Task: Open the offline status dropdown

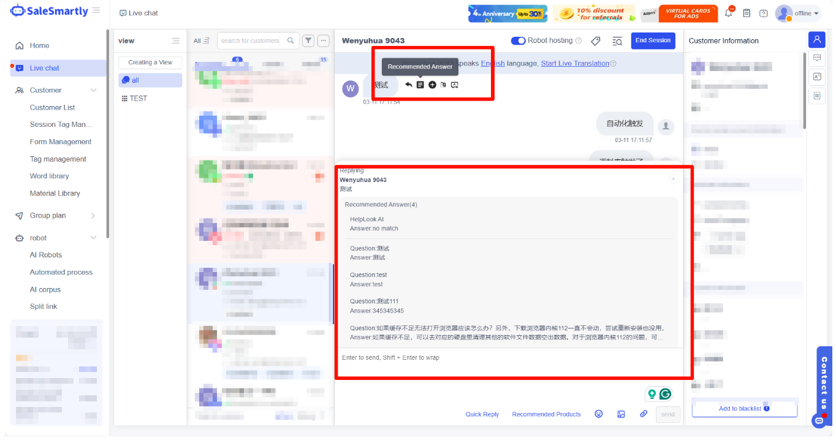Action: pos(798,13)
